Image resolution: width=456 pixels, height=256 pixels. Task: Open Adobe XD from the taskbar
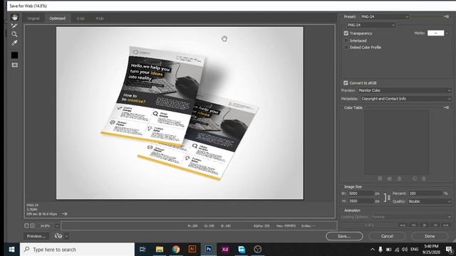(x=225, y=250)
